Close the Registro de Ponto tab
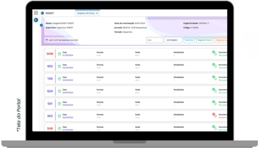The height and width of the screenshot is (150, 259). 97,13
